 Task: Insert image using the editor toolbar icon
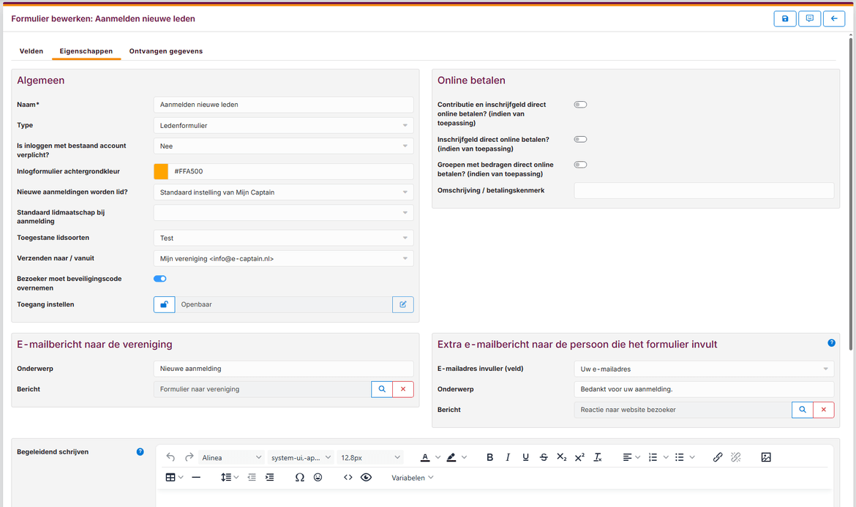766,457
